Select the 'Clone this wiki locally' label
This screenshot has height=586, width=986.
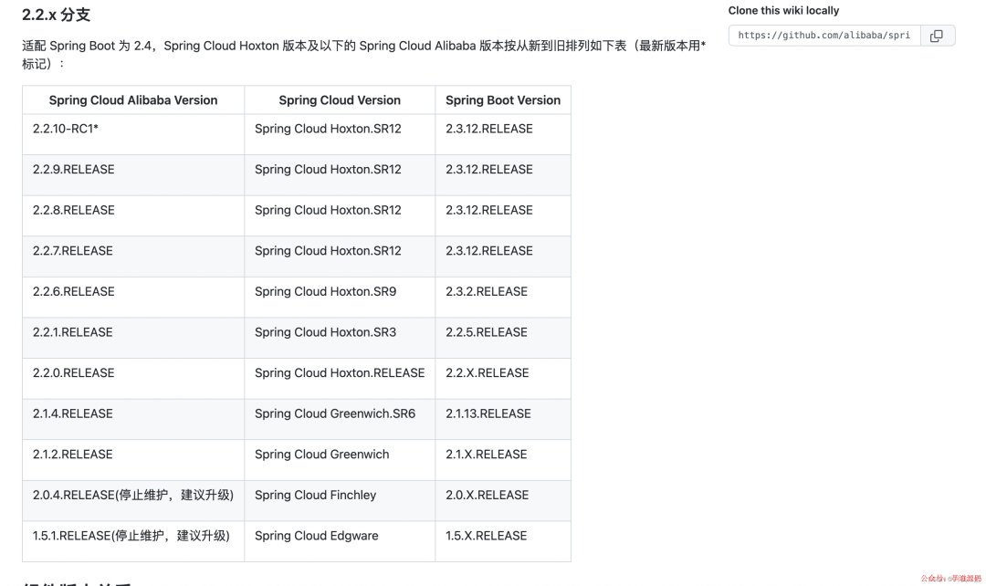tap(783, 11)
